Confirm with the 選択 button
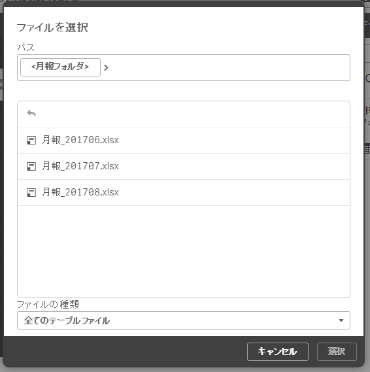Viewport: 370px width, 372px height. tap(337, 351)
